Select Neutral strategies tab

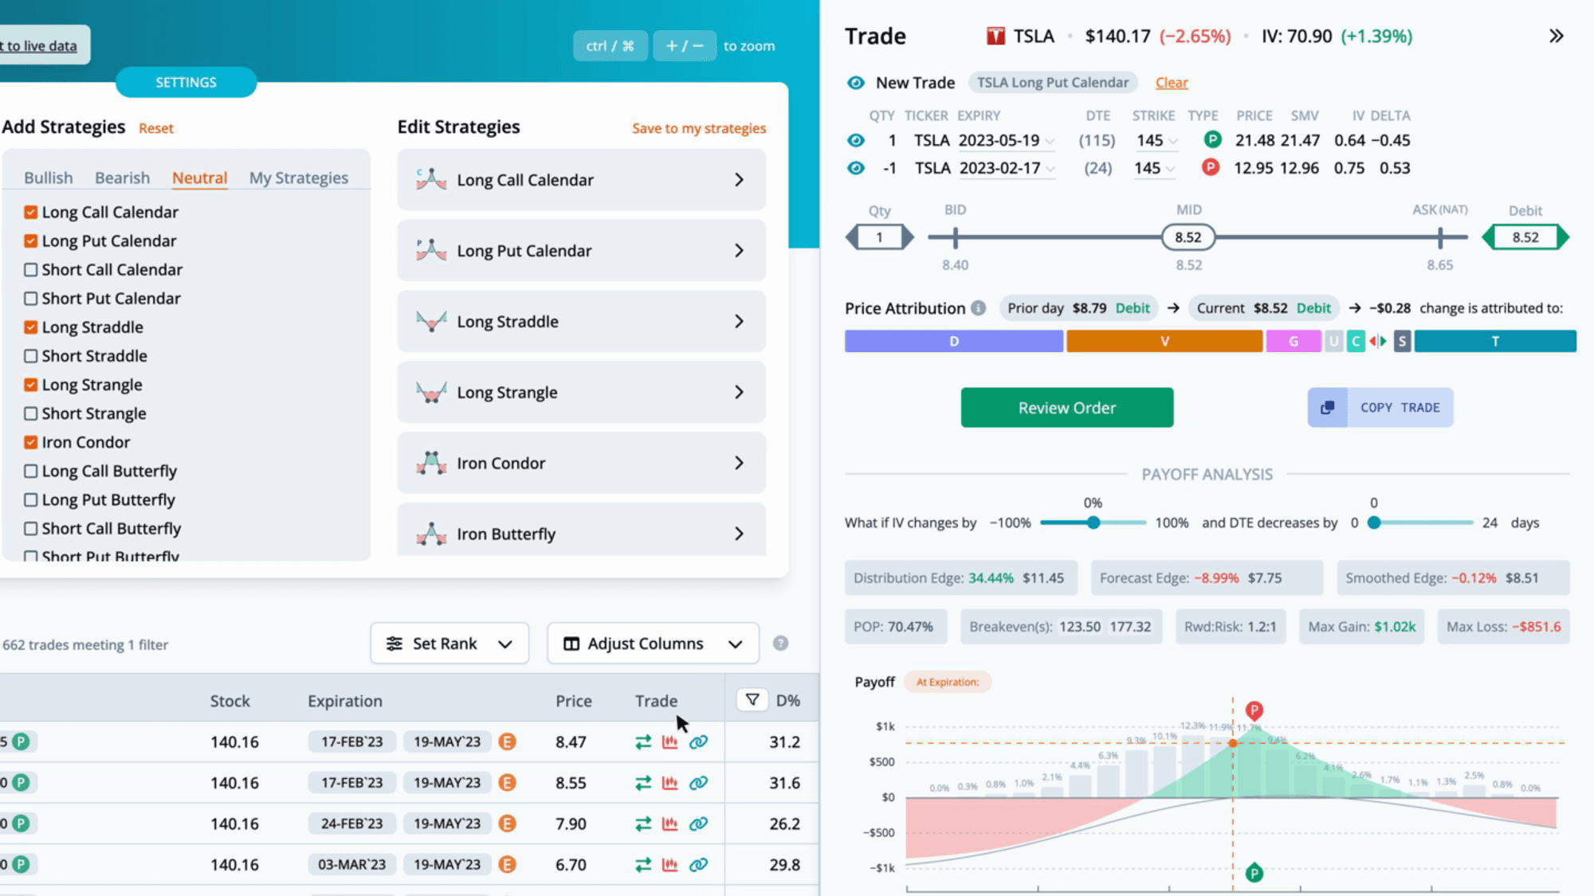199,178
